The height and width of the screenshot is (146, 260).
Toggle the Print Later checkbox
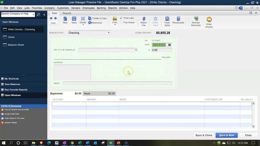[121, 18]
